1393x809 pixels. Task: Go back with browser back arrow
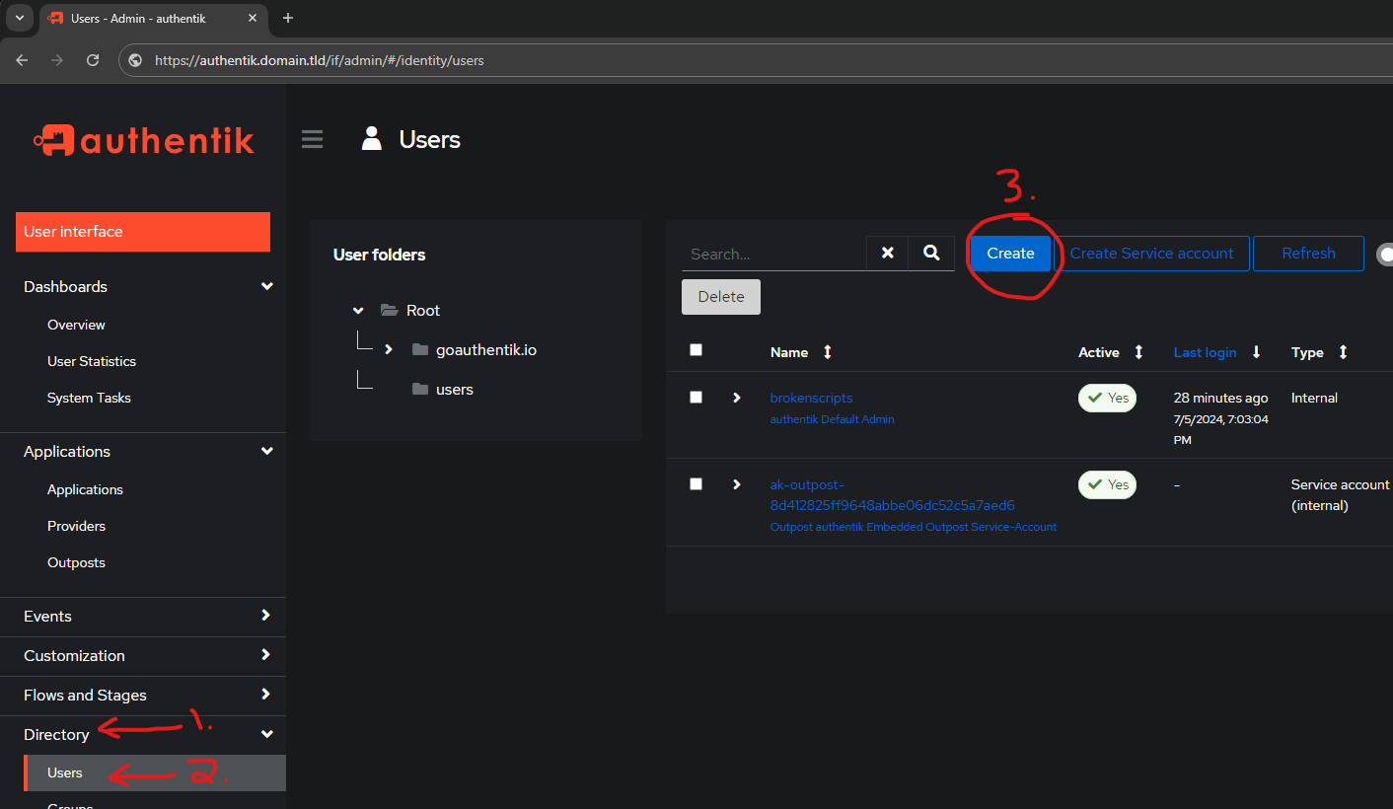tap(22, 60)
